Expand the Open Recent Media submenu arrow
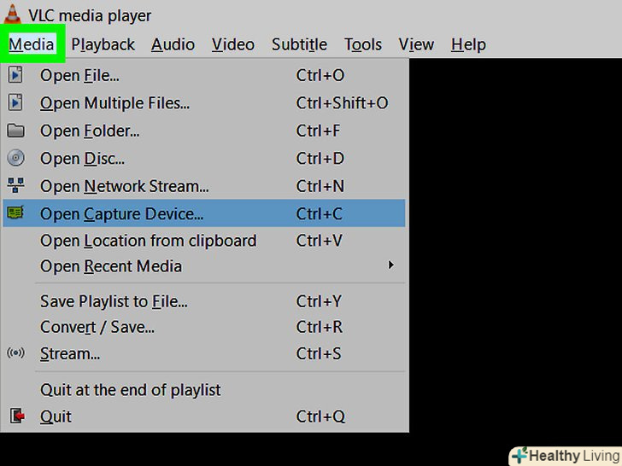The image size is (622, 466). [x=391, y=265]
